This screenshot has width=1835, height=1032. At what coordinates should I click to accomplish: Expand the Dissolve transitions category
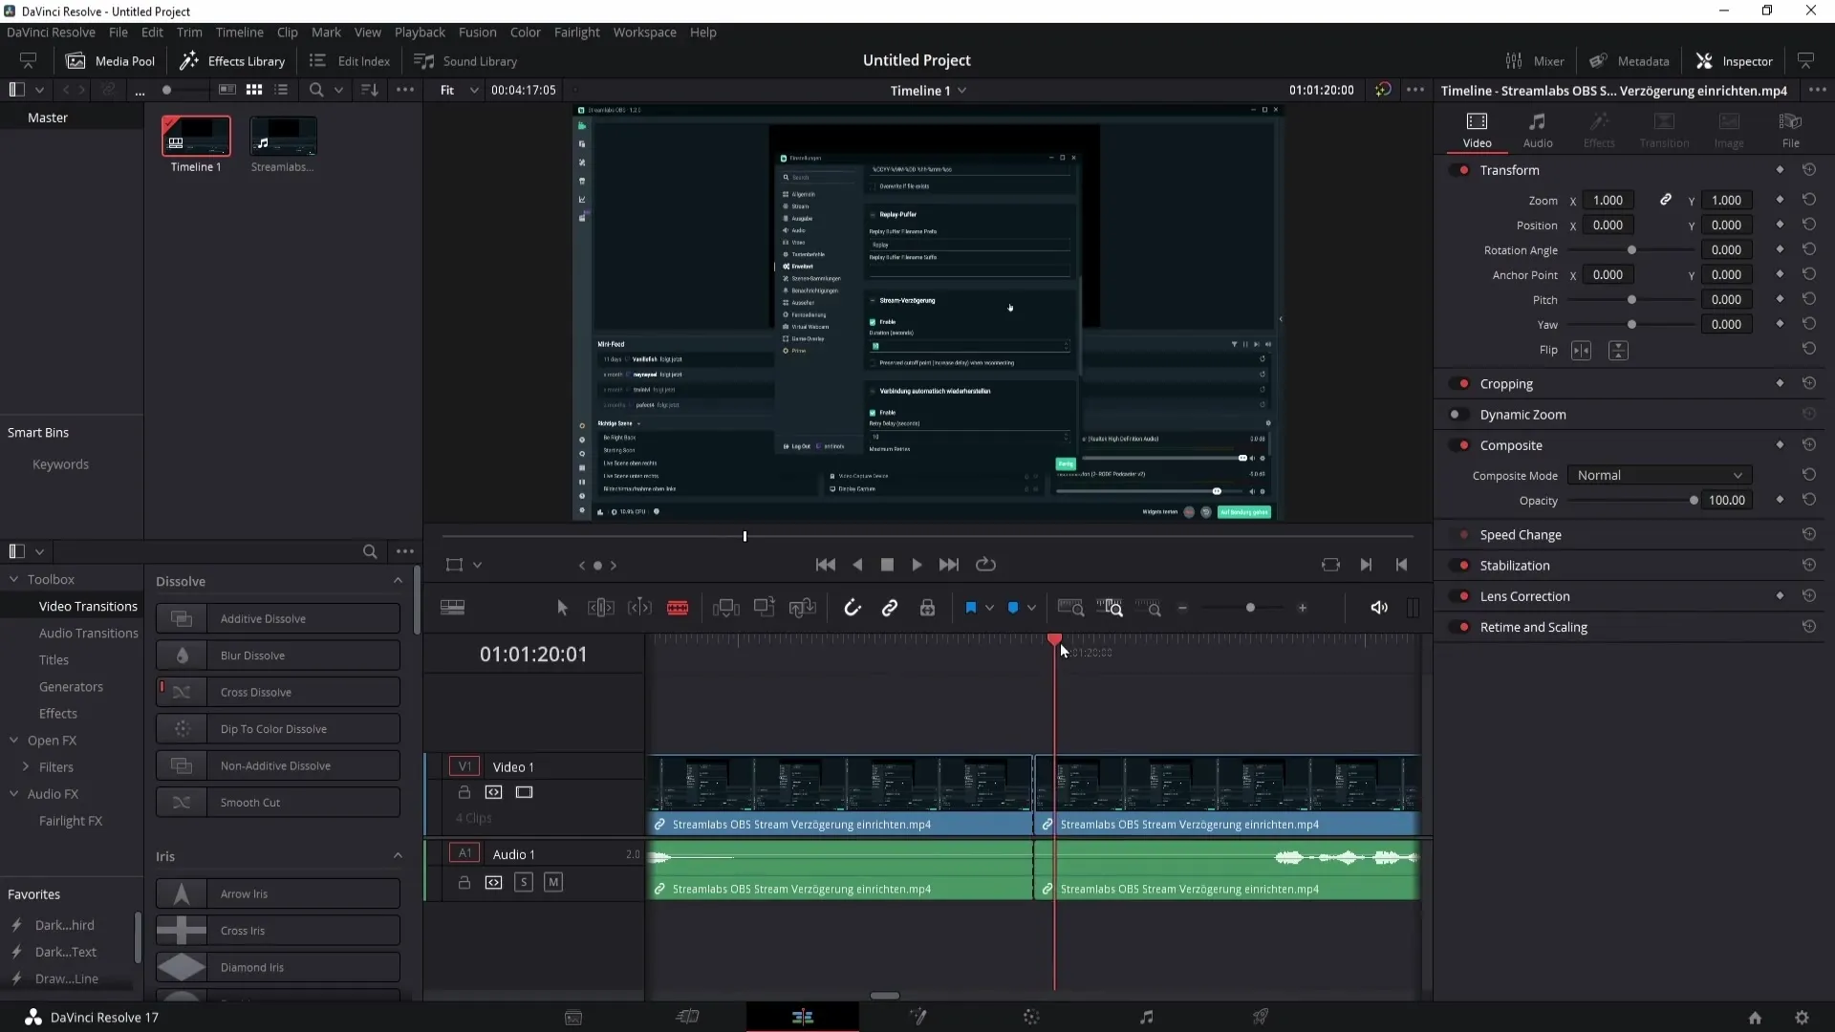[399, 581]
